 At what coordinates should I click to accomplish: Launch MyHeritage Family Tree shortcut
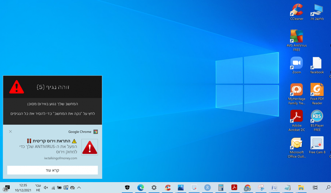[x=297, y=94]
